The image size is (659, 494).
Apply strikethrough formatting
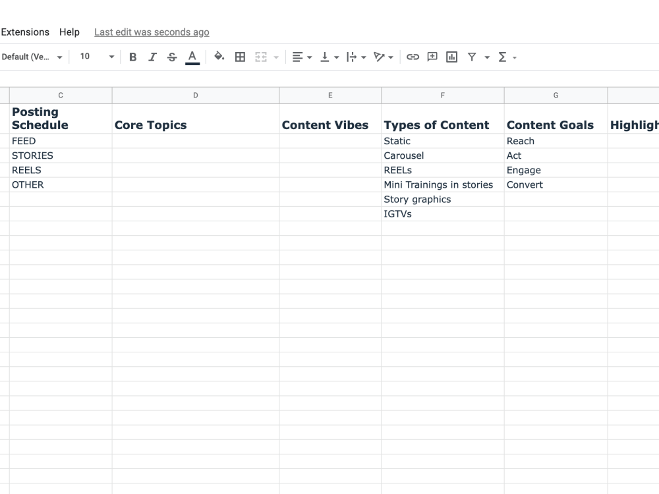click(172, 57)
